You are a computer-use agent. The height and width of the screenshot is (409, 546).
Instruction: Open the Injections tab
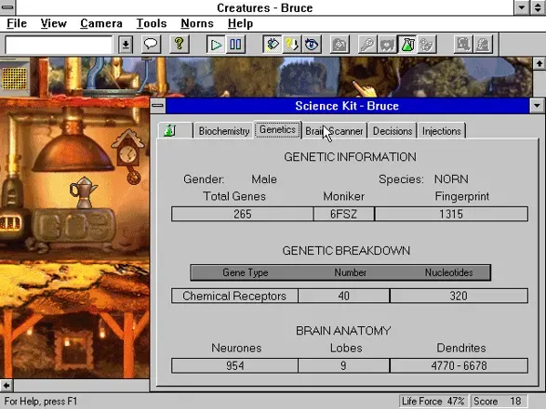pos(442,131)
